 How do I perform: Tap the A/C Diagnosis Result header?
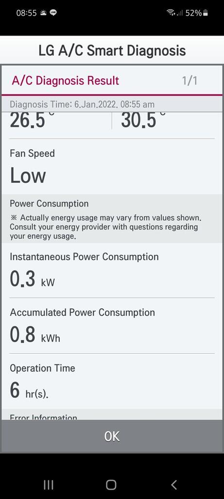click(66, 80)
